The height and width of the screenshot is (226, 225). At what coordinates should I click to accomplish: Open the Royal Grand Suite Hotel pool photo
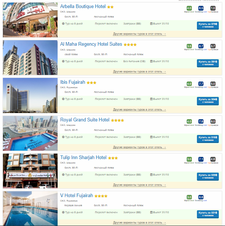pos(30,133)
